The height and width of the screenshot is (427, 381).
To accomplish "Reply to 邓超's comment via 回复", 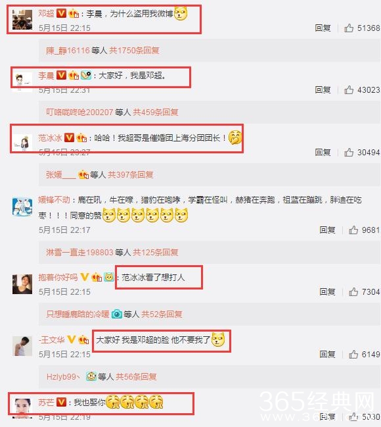I will [x=323, y=28].
